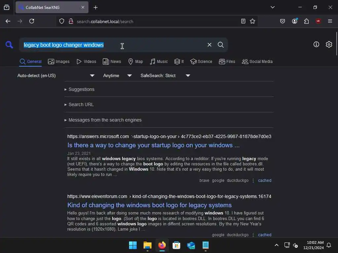Switch to the Videos category
This screenshot has height=253, width=338.
pos(86,62)
